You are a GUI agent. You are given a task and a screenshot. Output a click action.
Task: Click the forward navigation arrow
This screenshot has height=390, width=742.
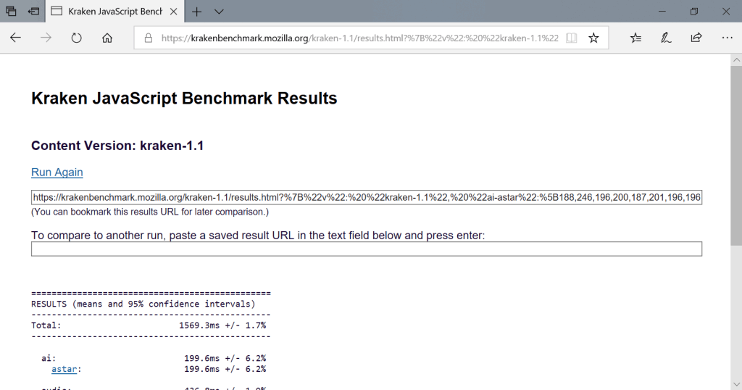pos(46,38)
